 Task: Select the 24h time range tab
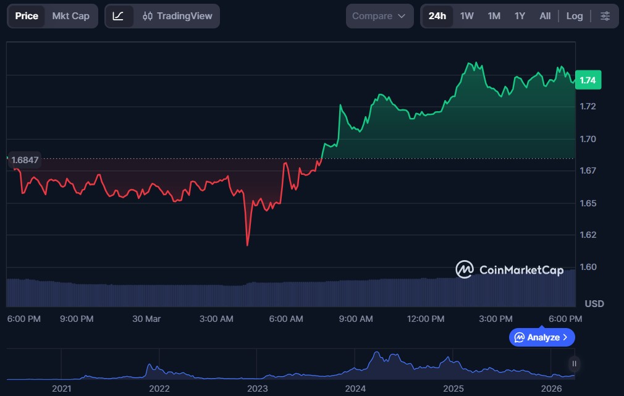click(x=437, y=16)
